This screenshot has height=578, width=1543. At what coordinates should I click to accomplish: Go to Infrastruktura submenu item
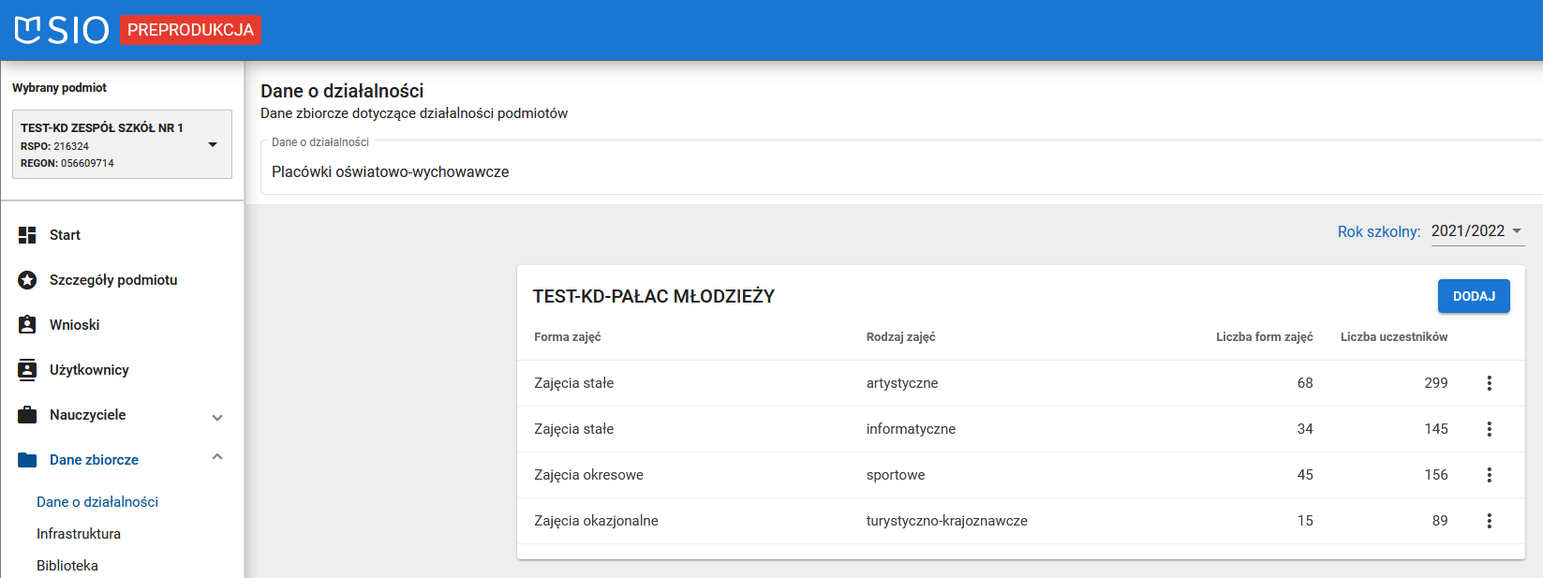coord(79,534)
